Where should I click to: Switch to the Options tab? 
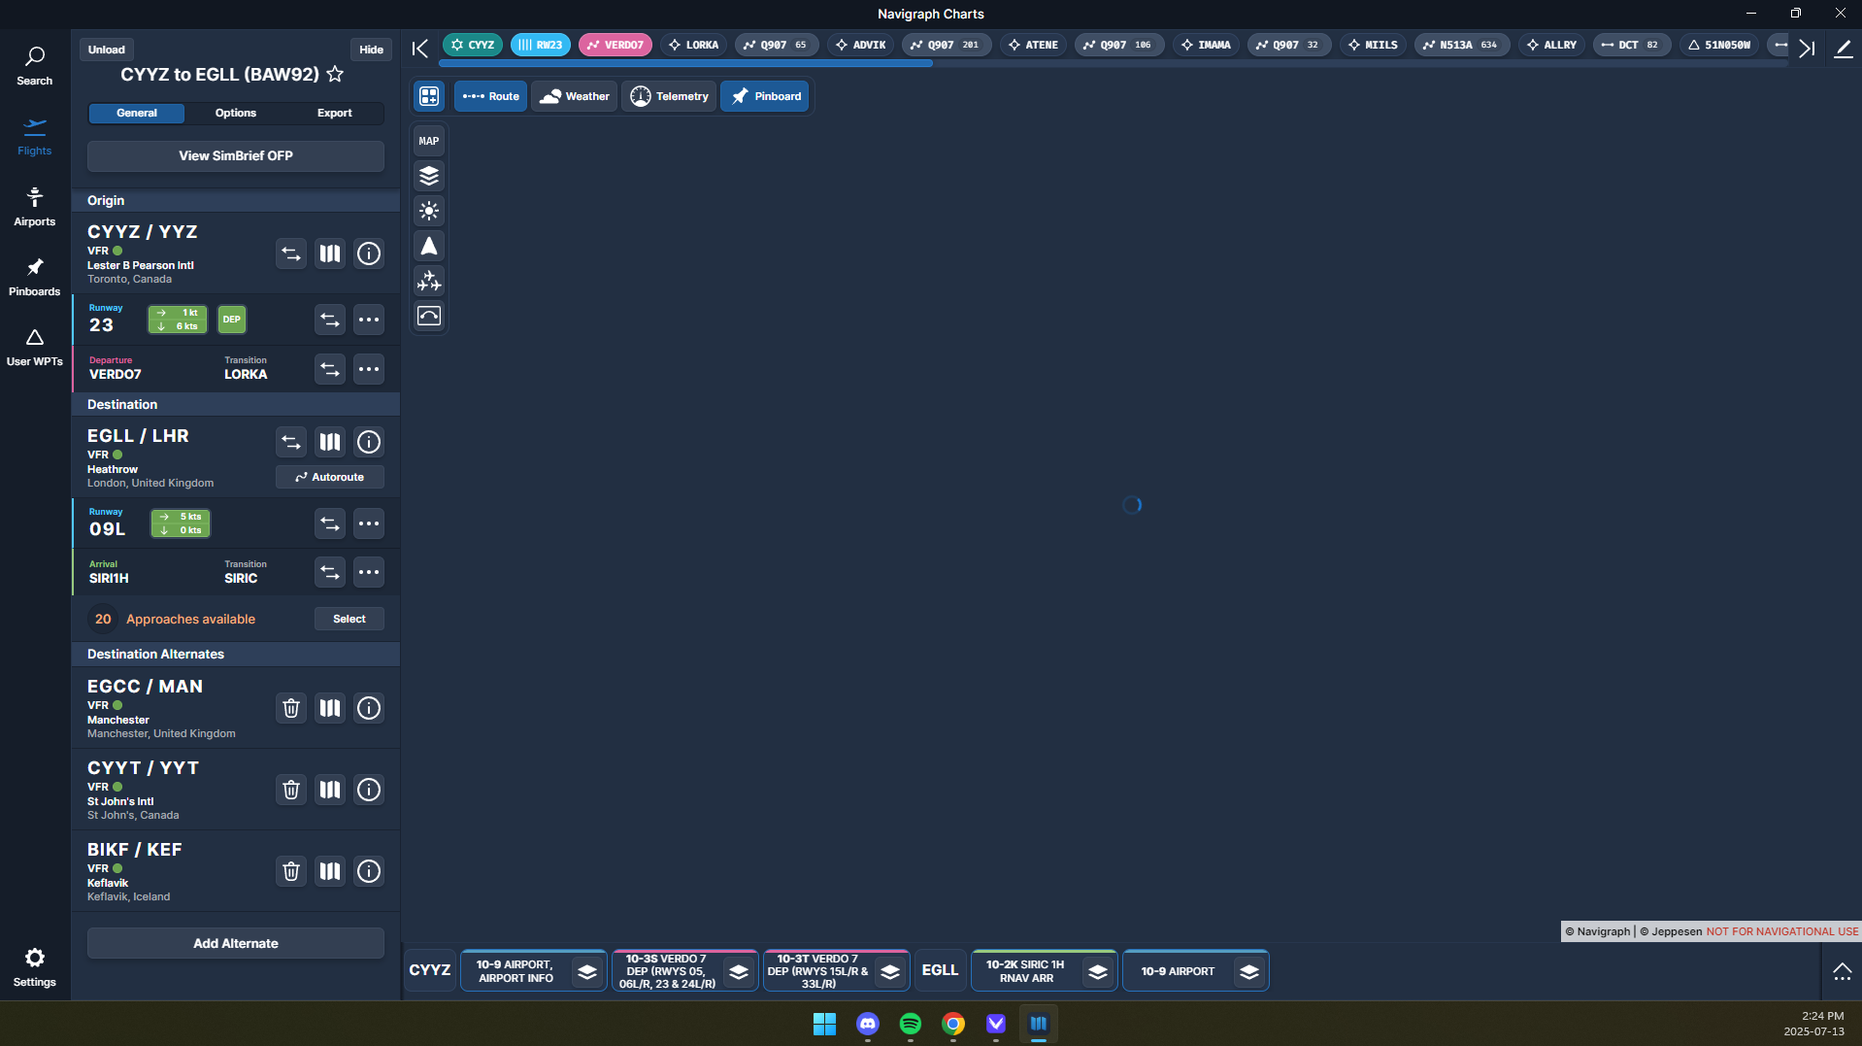pos(236,113)
